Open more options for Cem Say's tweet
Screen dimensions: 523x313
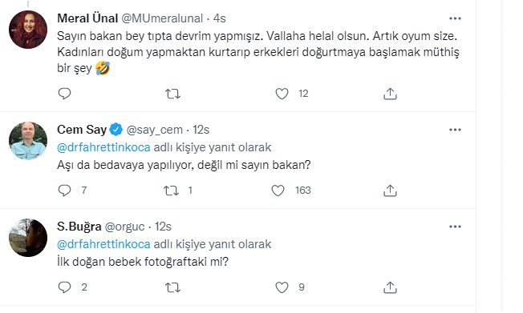[455, 130]
